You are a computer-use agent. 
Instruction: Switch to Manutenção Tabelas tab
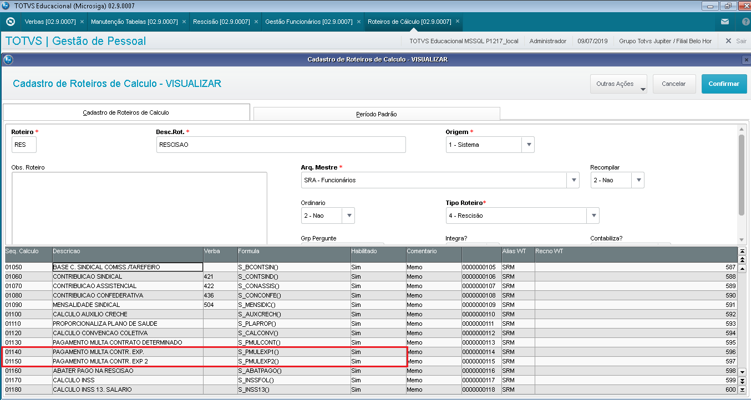[134, 22]
